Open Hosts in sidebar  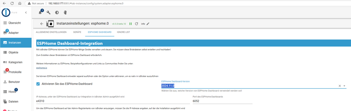[x=16, y=92]
